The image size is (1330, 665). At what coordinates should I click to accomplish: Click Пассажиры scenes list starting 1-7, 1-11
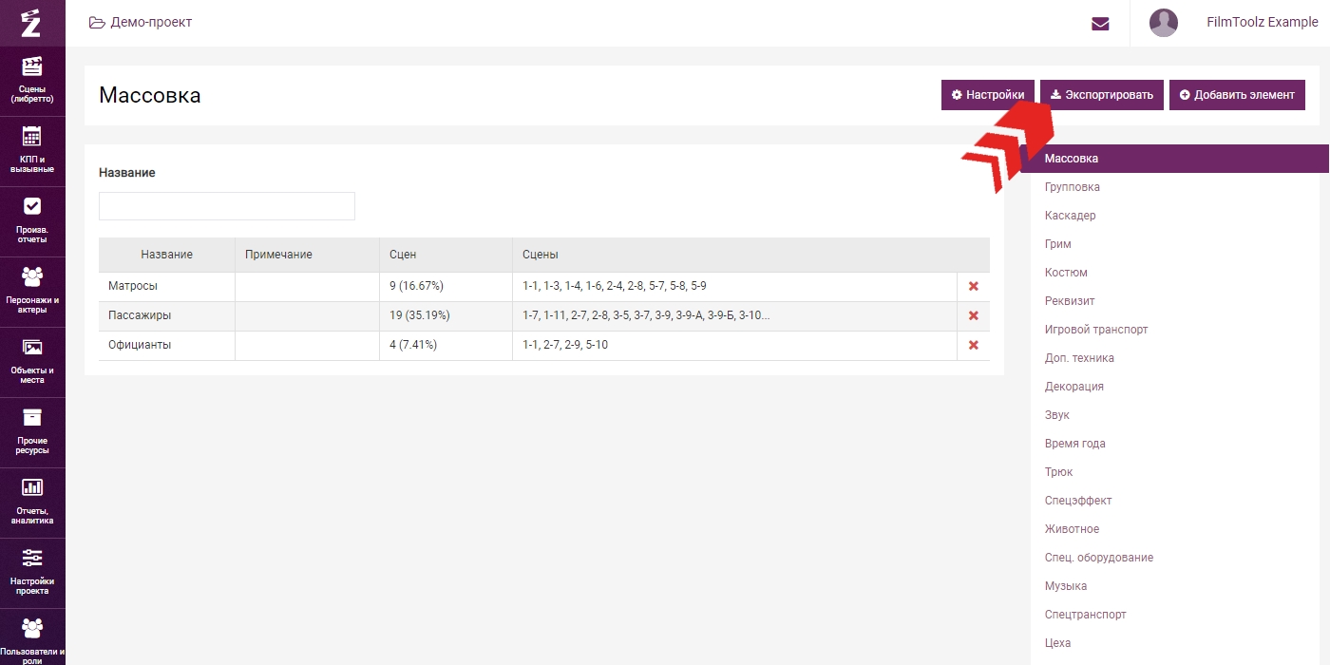646,315
